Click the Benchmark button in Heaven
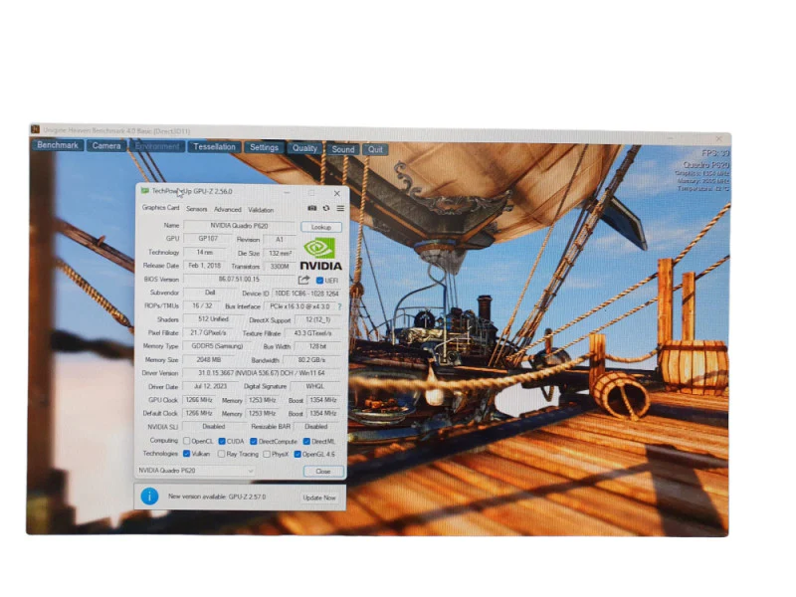 pyautogui.click(x=58, y=145)
